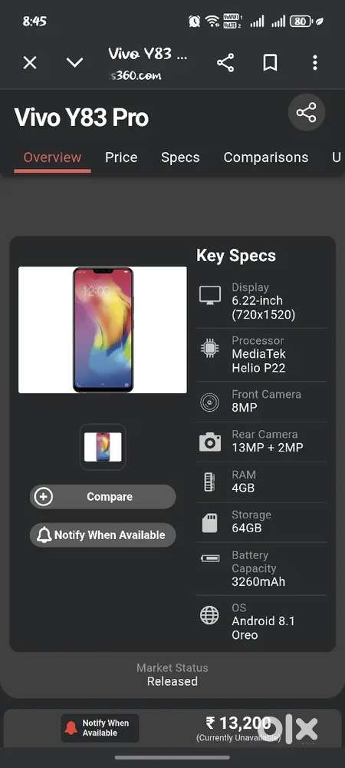Image resolution: width=345 pixels, height=768 pixels.
Task: Click the Display monitor icon
Action: [x=210, y=296]
